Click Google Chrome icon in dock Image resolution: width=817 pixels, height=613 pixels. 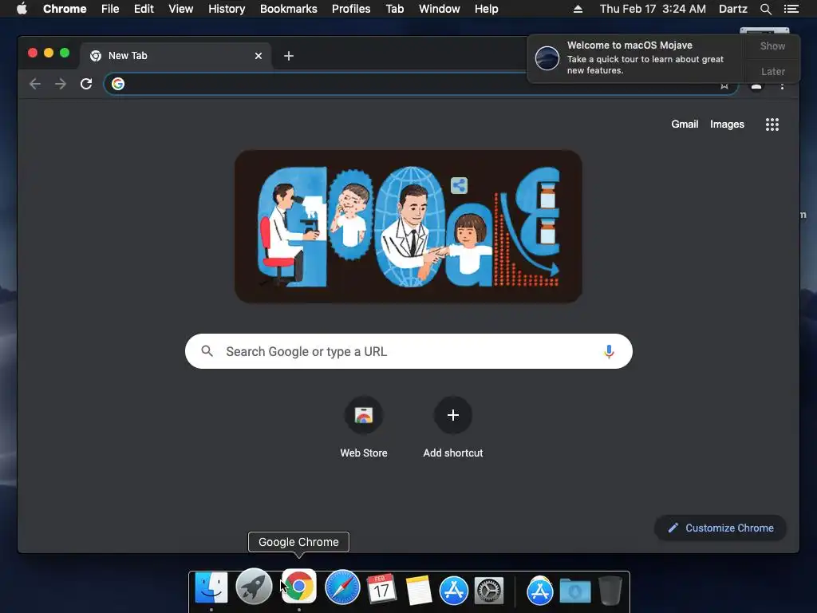point(298,587)
